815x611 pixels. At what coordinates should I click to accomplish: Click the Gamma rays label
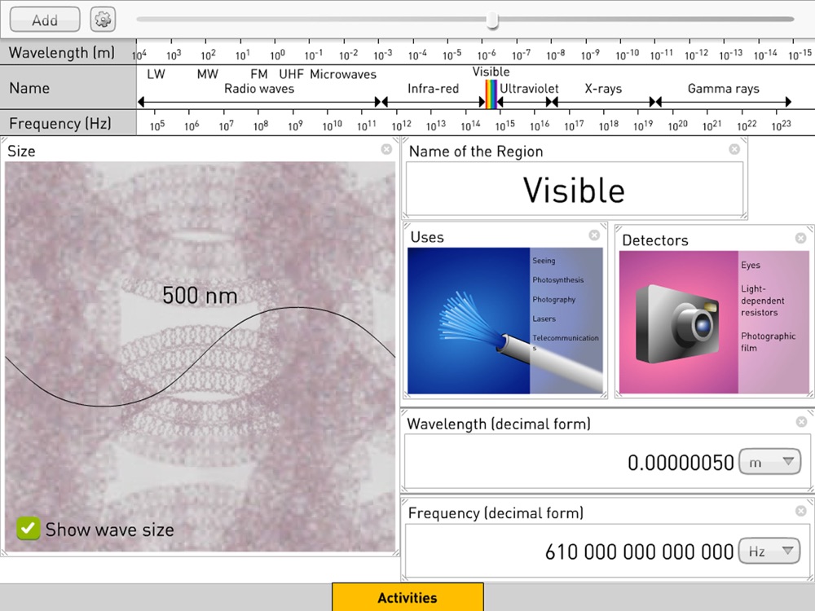coord(723,89)
